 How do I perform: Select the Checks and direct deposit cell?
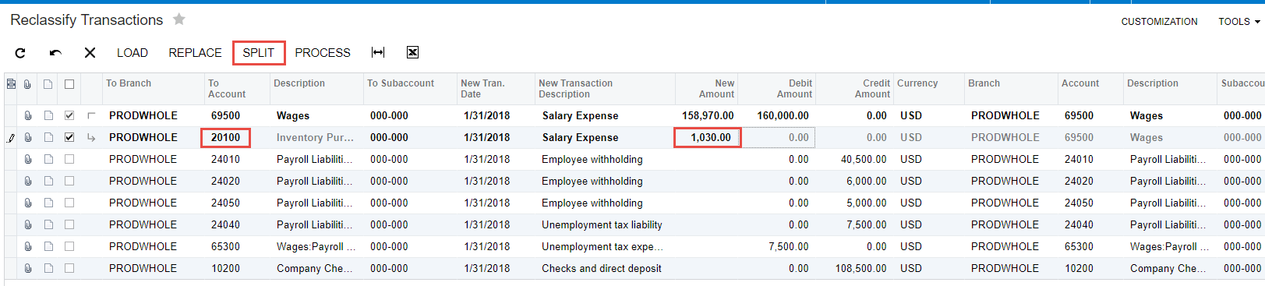tap(605, 268)
